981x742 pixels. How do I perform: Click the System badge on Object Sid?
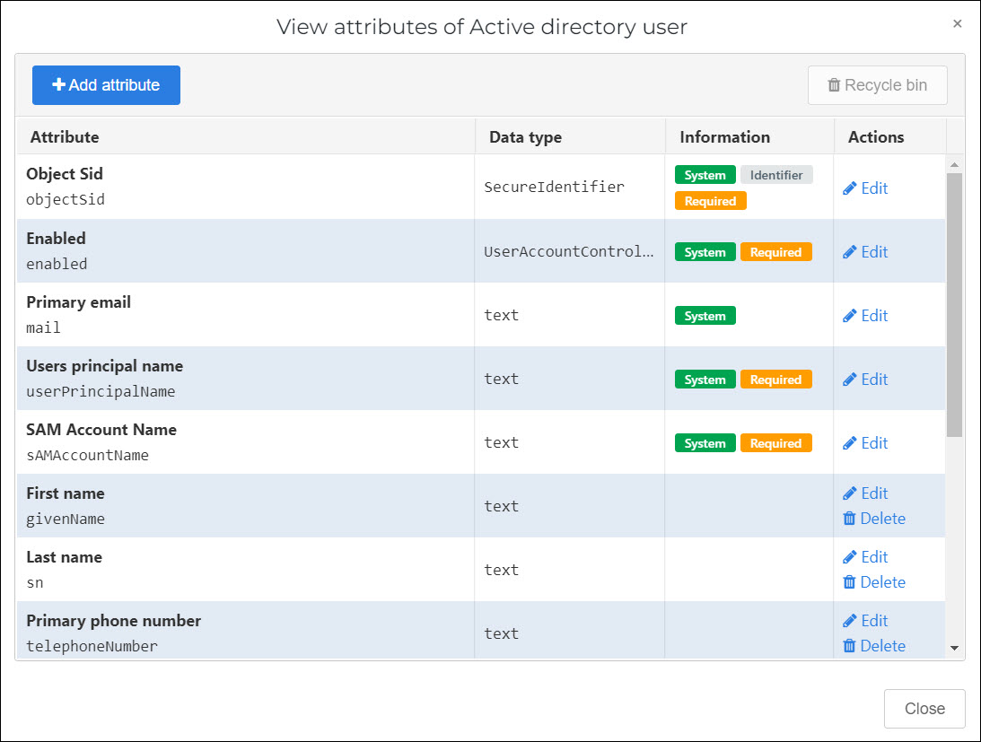pyautogui.click(x=705, y=175)
